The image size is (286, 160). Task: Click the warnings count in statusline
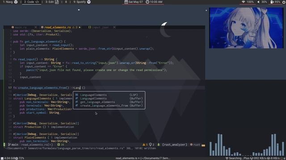coord(145,144)
